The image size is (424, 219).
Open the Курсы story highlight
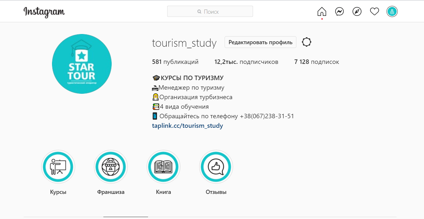pyautogui.click(x=58, y=167)
